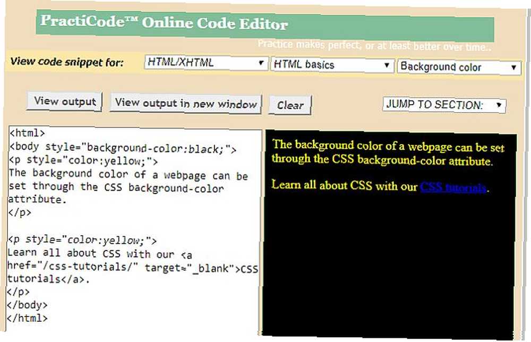531x342 pixels.
Task: Click the body style background-color:black line
Action: pos(123,148)
